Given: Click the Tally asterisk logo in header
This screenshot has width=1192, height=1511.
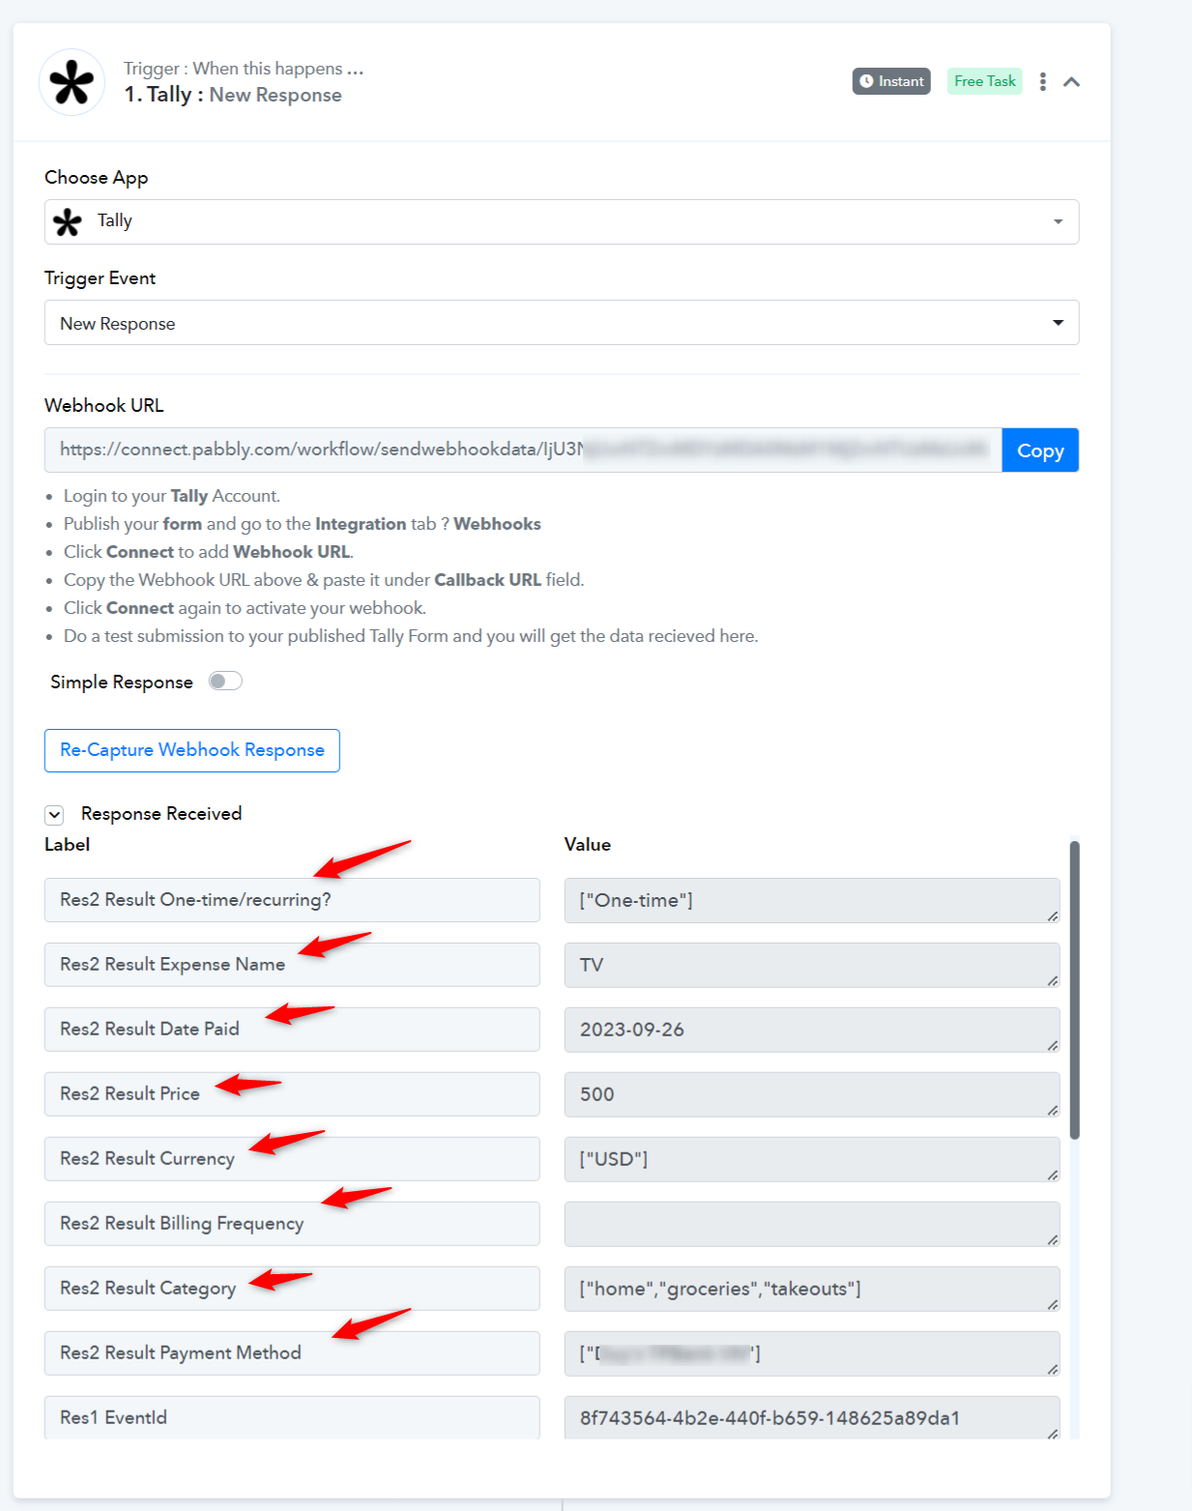Looking at the screenshot, I should (x=73, y=82).
